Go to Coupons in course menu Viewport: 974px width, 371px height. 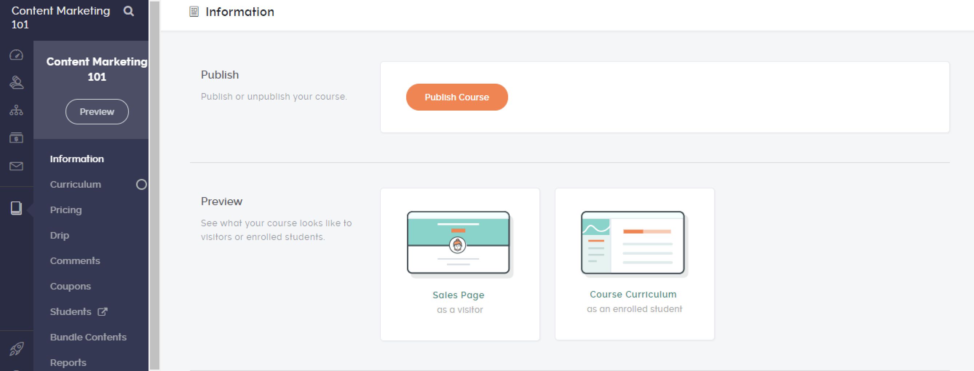point(70,286)
